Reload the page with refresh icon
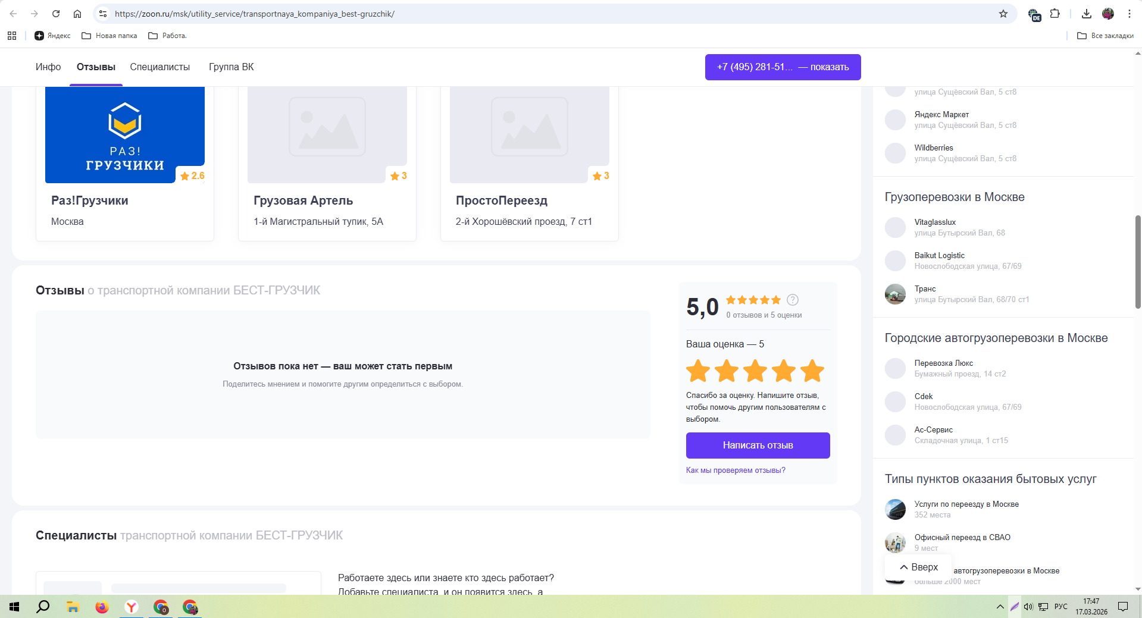Viewport: 1142px width, 618px height. (x=56, y=14)
